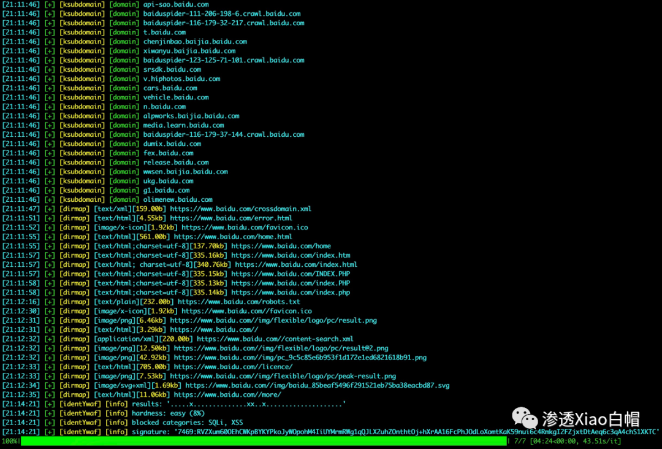Click media.learn.baidu.com in the output
Viewport: 662px width, 449px height.
coord(184,125)
